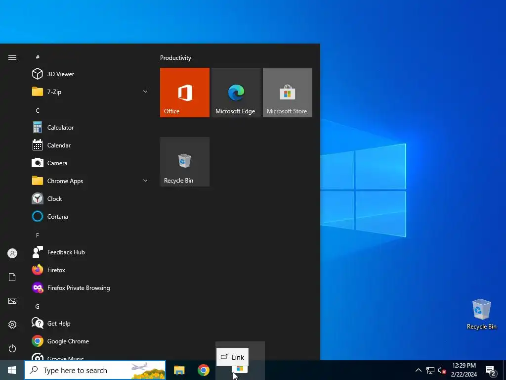Expand the 7-Zip folder chevron
The width and height of the screenshot is (506, 380).
click(145, 92)
